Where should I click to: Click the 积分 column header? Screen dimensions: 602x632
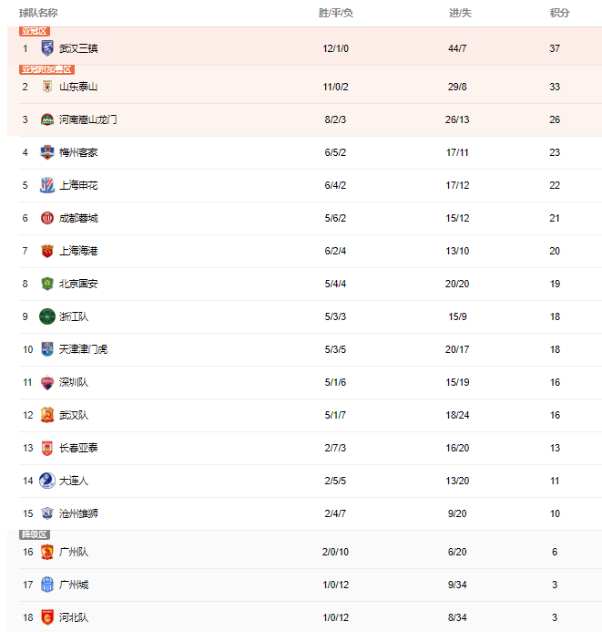560,13
